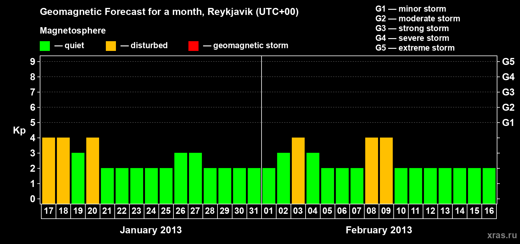
Task: Select the February 02 green bar
Action: [x=284, y=178]
